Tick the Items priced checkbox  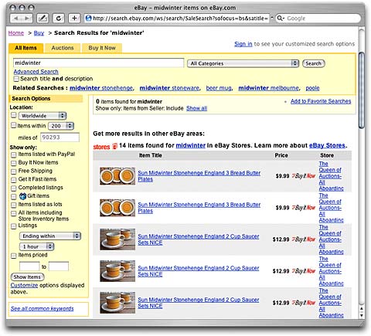[13, 256]
